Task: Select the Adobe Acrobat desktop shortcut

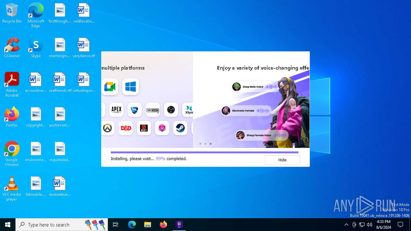Action: (x=12, y=85)
